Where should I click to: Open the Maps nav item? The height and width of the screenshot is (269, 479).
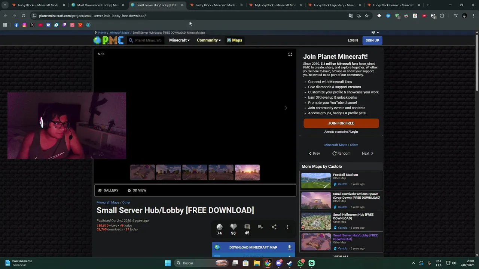235,40
